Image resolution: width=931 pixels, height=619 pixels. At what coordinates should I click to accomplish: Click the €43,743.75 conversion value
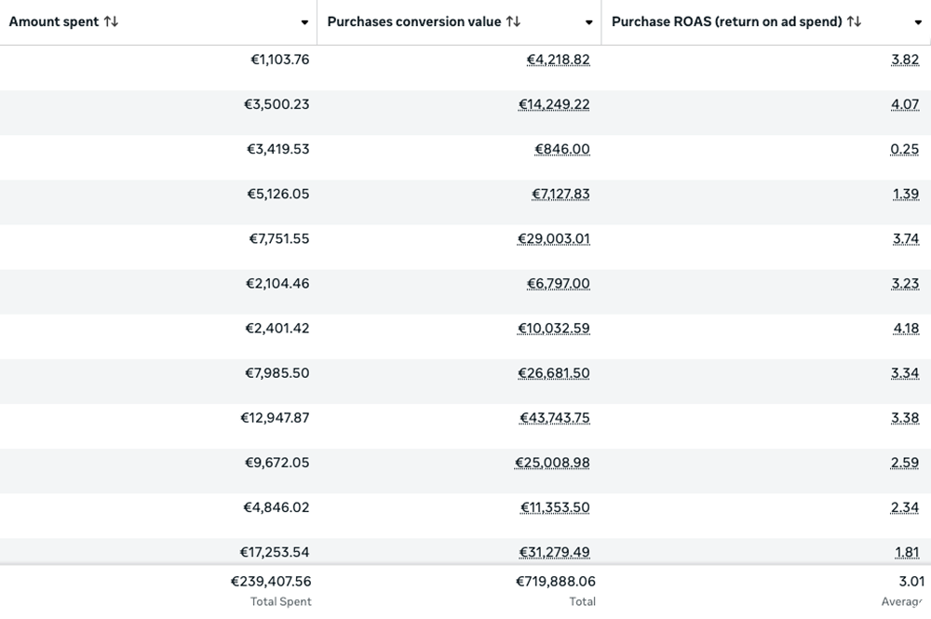pos(554,417)
